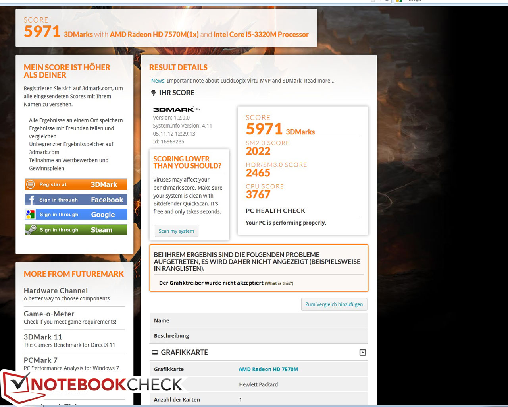Click the 'Hewlett Packard' vendor text
Screen dimensions: 508x407
(258, 385)
